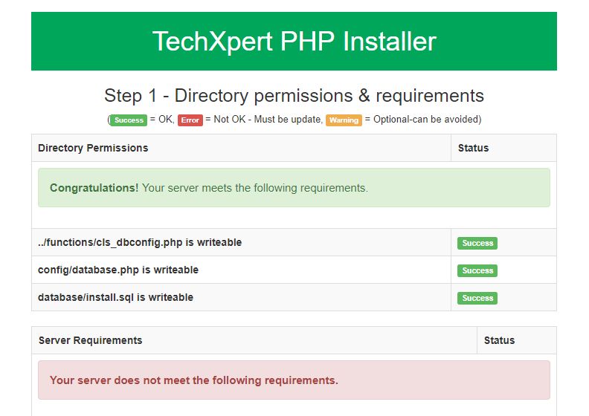Click the TechXpert PHP Installer title banner
The width and height of the screenshot is (589, 416).
coord(294,41)
